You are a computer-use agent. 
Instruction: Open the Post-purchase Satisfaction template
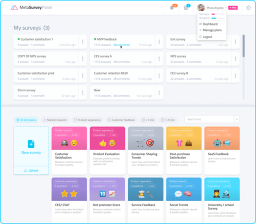[x=184, y=150]
